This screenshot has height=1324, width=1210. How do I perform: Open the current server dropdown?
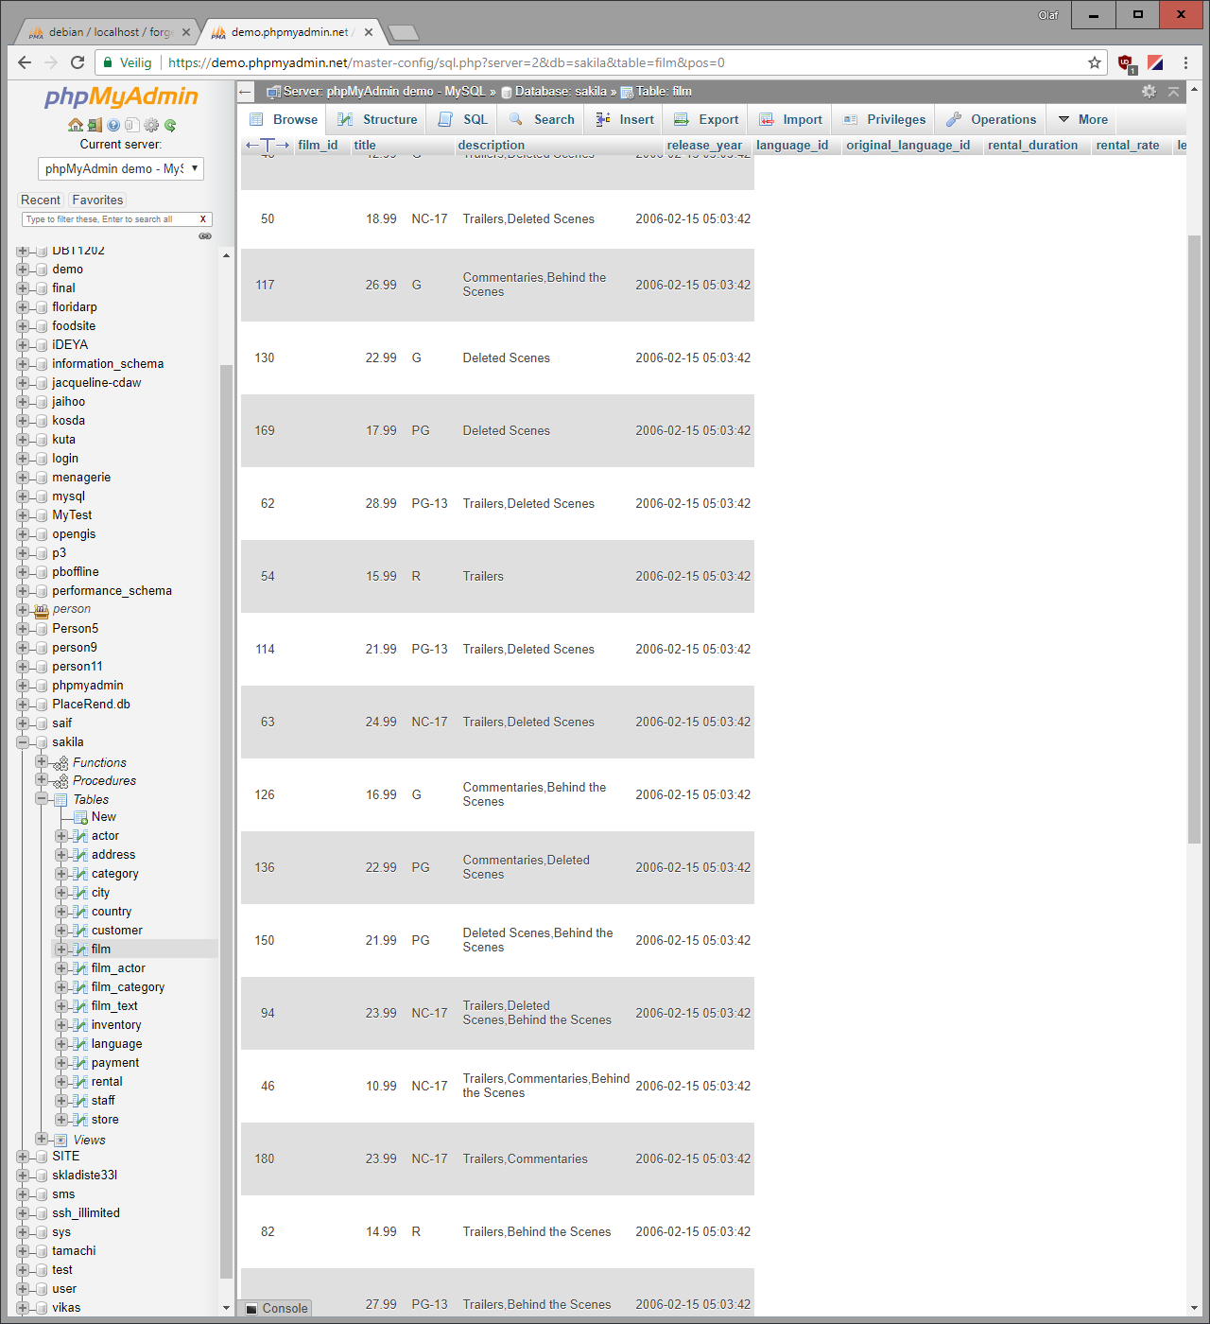(120, 168)
